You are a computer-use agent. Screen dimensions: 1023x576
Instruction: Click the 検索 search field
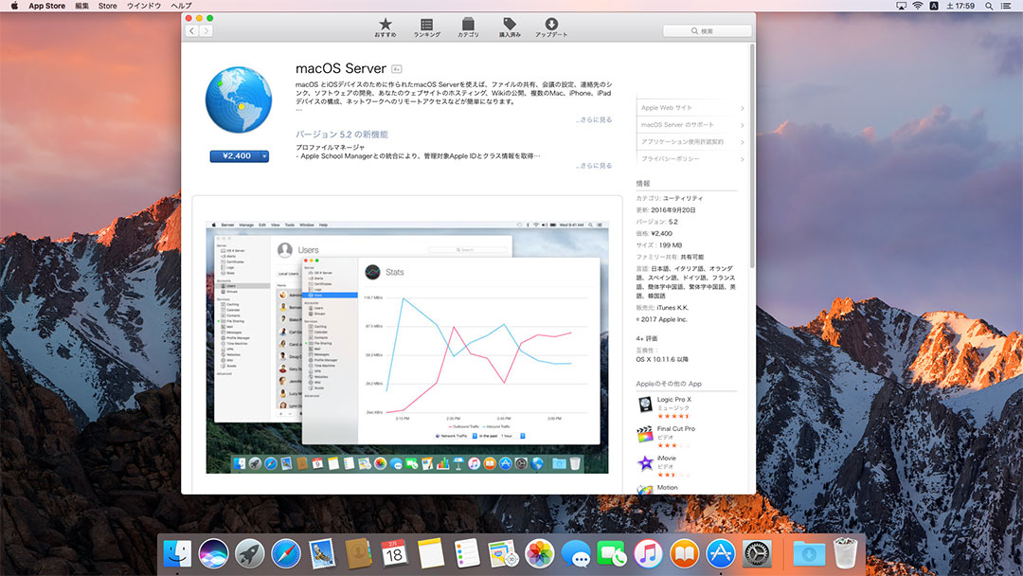(708, 30)
